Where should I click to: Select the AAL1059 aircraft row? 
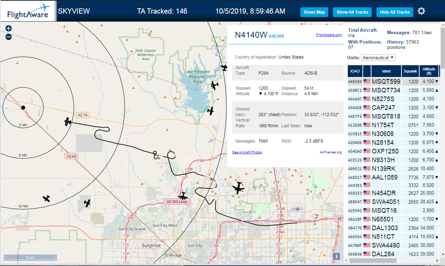coord(393,177)
